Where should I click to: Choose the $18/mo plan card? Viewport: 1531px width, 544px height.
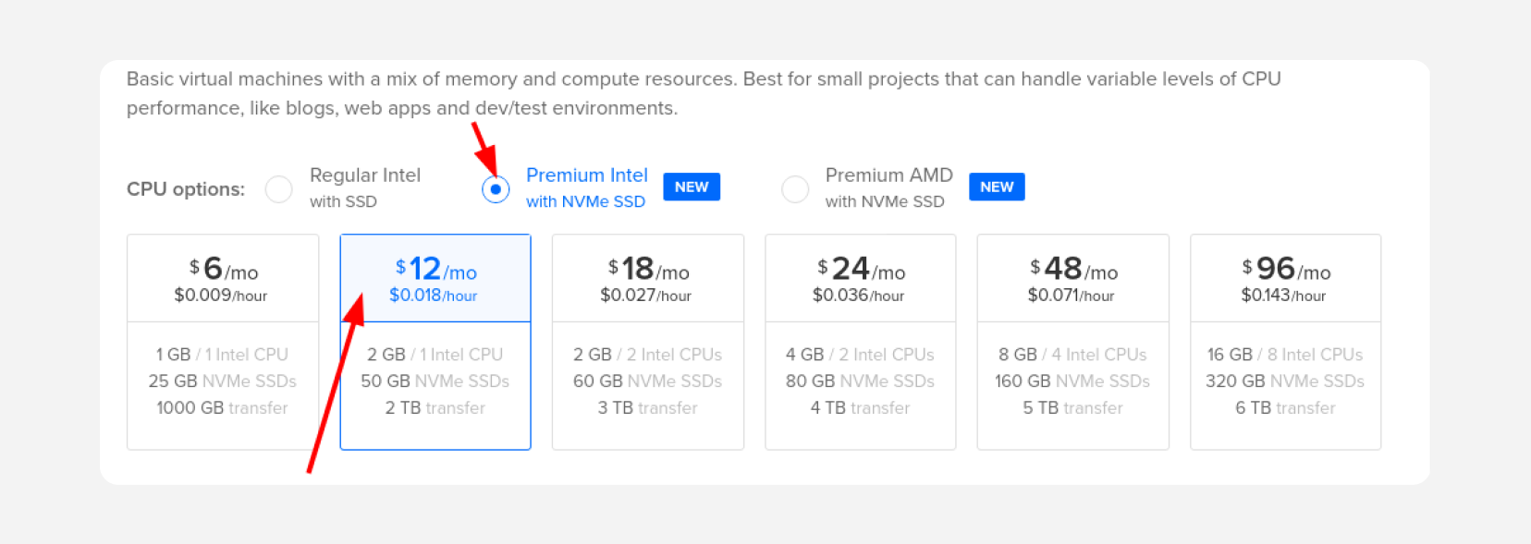tap(648, 342)
